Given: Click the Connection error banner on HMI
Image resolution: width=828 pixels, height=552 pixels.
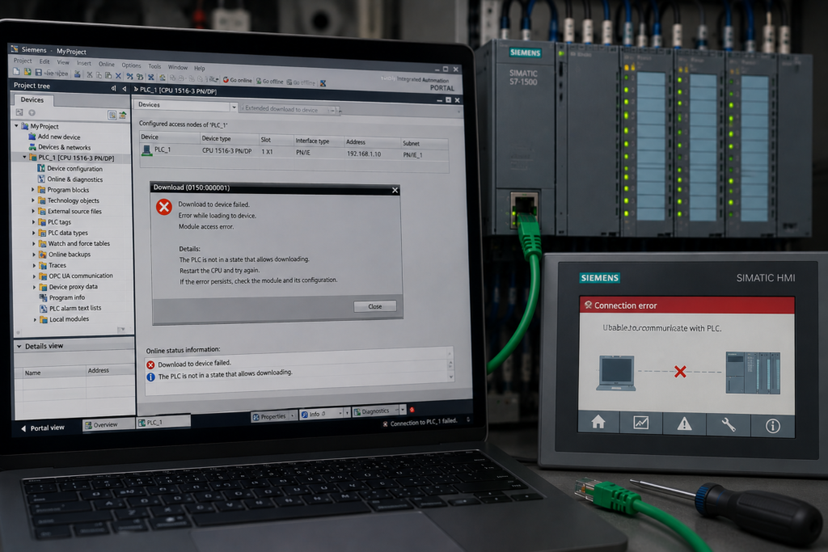Looking at the screenshot, I should pos(687,305).
